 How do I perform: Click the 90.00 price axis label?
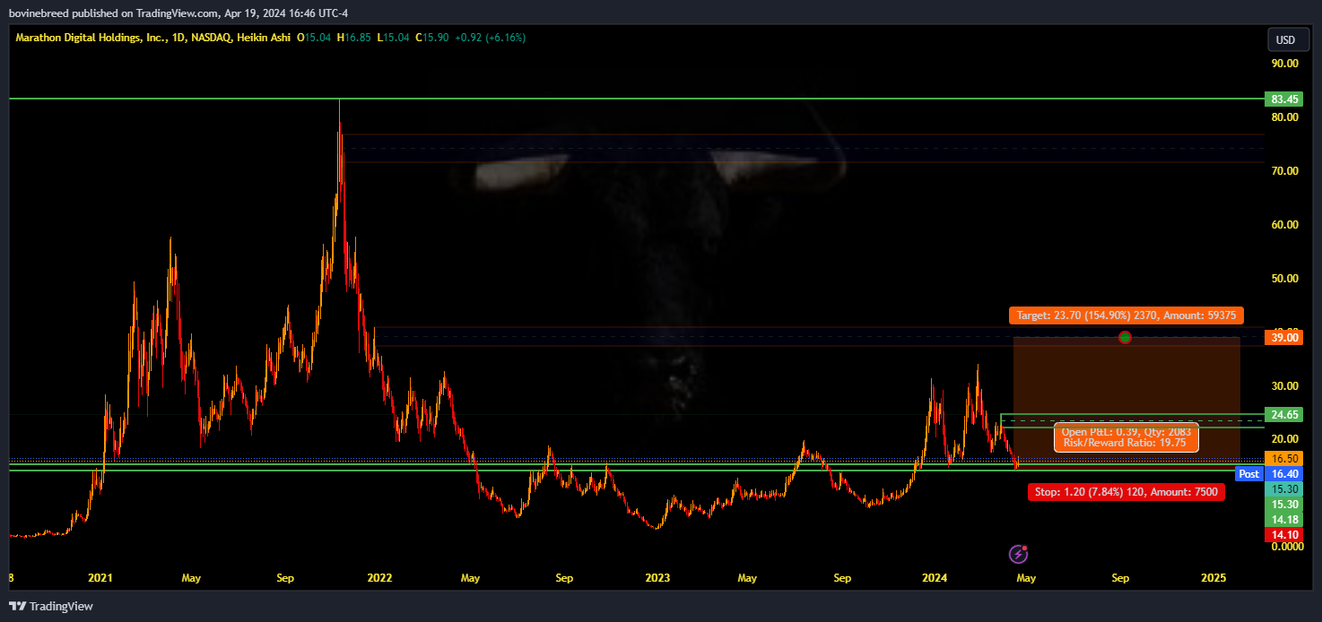[1285, 64]
